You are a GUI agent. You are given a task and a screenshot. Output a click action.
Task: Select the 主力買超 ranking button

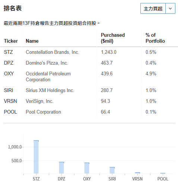[x=153, y=9]
